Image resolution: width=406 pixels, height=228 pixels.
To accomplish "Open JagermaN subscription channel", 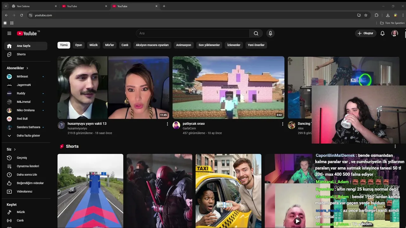I will [x=26, y=85].
